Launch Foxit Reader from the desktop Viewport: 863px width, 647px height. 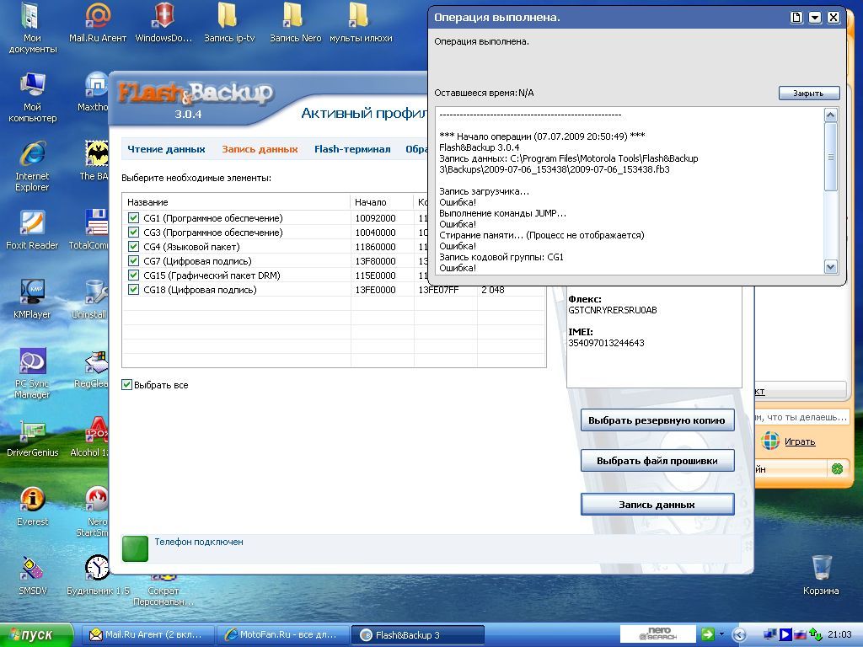32,230
